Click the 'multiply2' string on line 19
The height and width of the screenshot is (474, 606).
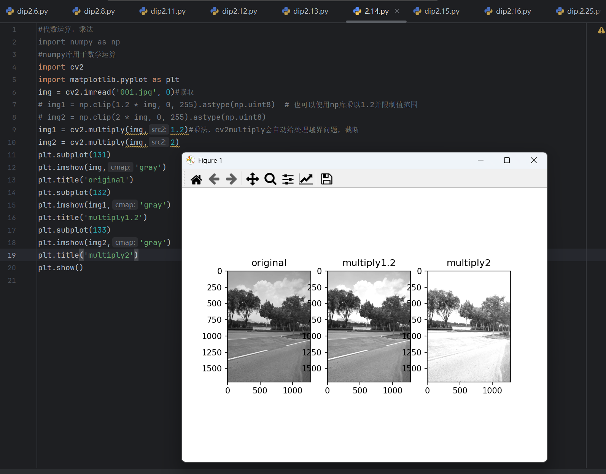pos(108,255)
